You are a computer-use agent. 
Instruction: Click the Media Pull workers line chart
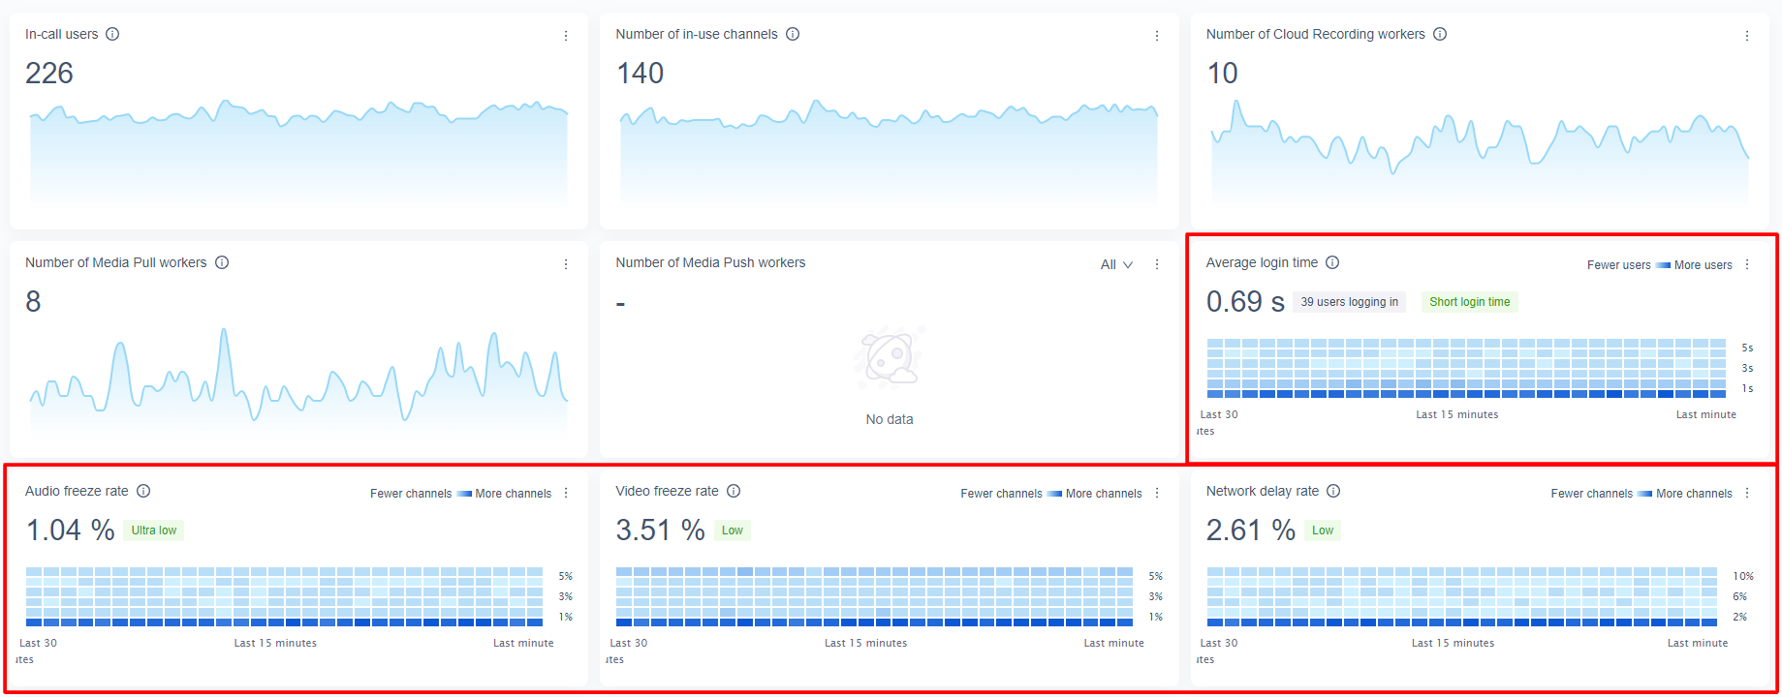click(298, 380)
